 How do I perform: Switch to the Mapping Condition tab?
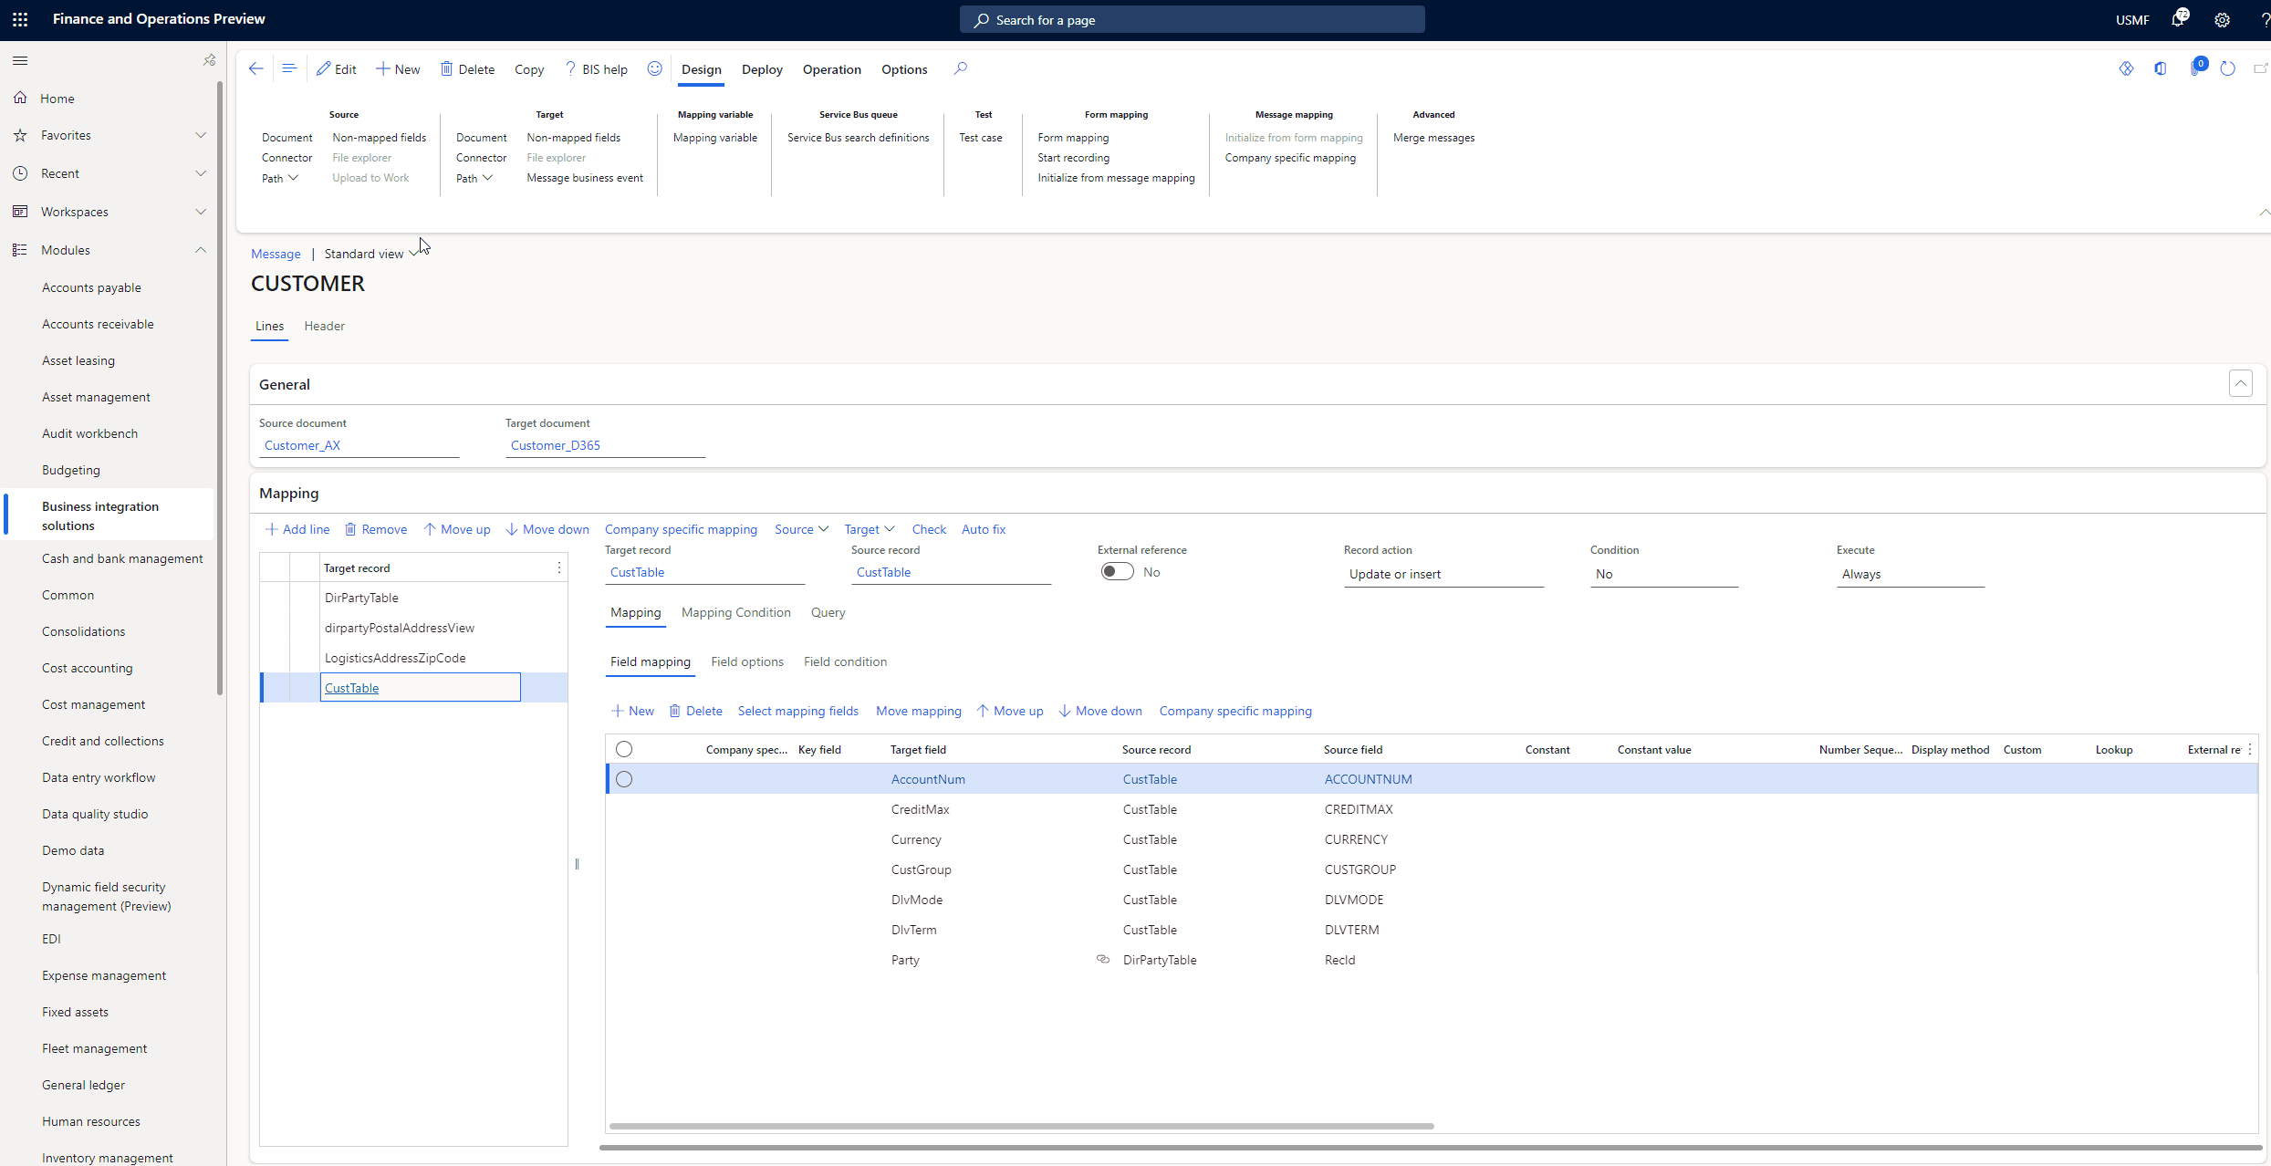(735, 612)
